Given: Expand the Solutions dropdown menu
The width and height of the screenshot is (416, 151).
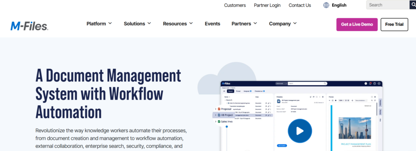Looking at the screenshot, I should click(137, 23).
